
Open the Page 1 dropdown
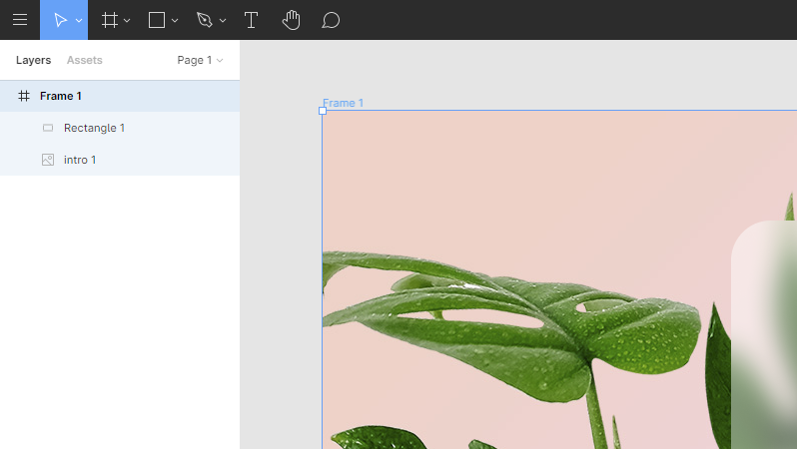point(200,60)
